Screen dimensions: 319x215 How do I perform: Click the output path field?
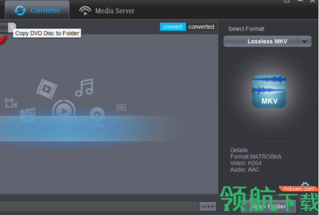[x=99, y=206]
